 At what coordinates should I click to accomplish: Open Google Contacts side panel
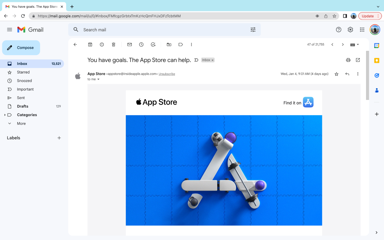[x=377, y=91]
